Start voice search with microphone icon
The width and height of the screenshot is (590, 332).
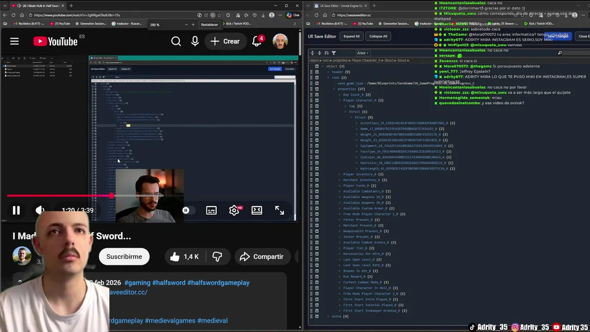click(x=195, y=41)
